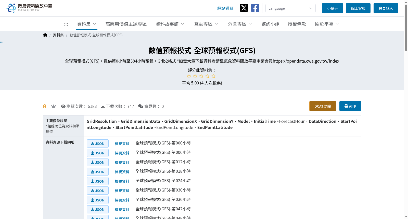This screenshot has width=408, height=219.
Task: Download JSON for 第006小時
Action: (x=98, y=153)
